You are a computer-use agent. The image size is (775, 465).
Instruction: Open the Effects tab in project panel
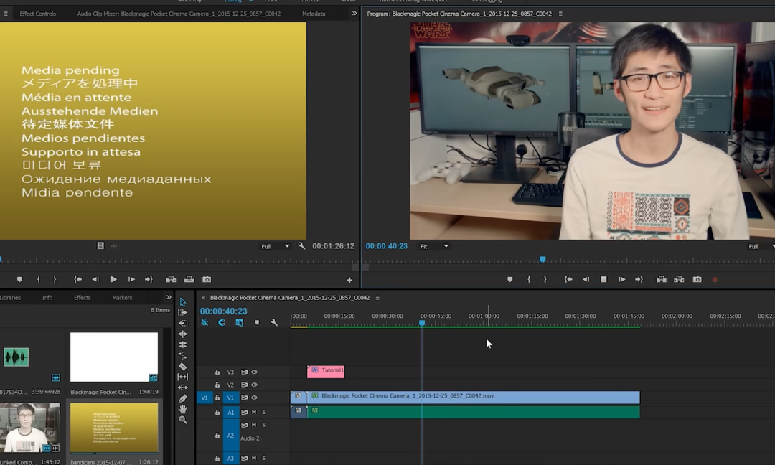[82, 298]
